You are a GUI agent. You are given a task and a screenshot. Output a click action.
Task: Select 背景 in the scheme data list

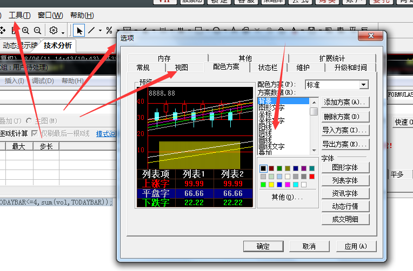(283, 101)
